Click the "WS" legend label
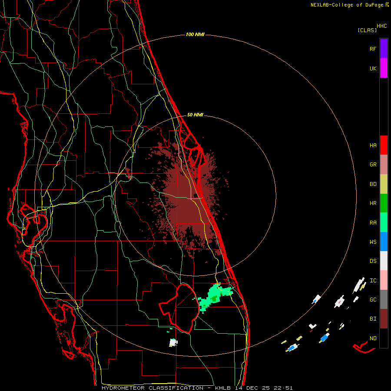The image size is (391, 391). [373, 242]
